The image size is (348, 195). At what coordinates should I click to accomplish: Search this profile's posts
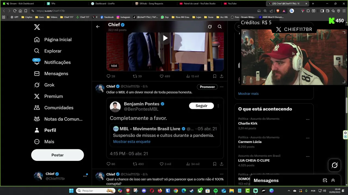220,27
